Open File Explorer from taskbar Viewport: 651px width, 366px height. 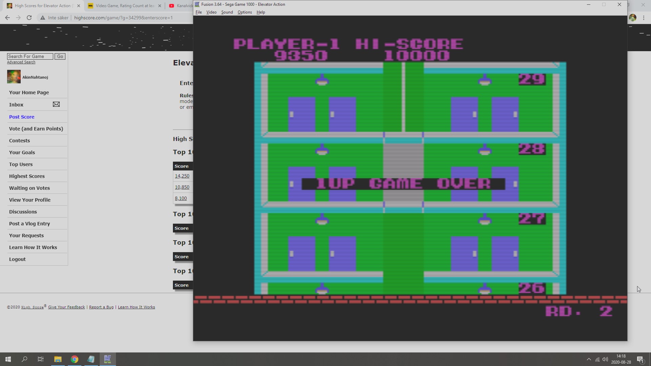(x=58, y=359)
